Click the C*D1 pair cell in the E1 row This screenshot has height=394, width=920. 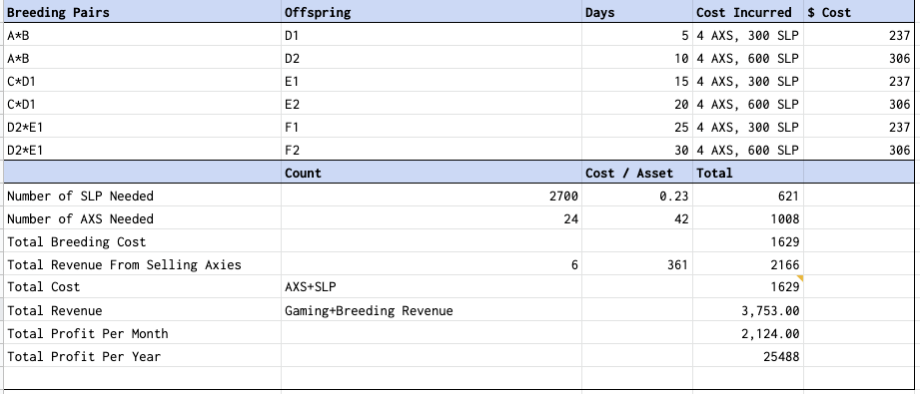click(x=142, y=81)
